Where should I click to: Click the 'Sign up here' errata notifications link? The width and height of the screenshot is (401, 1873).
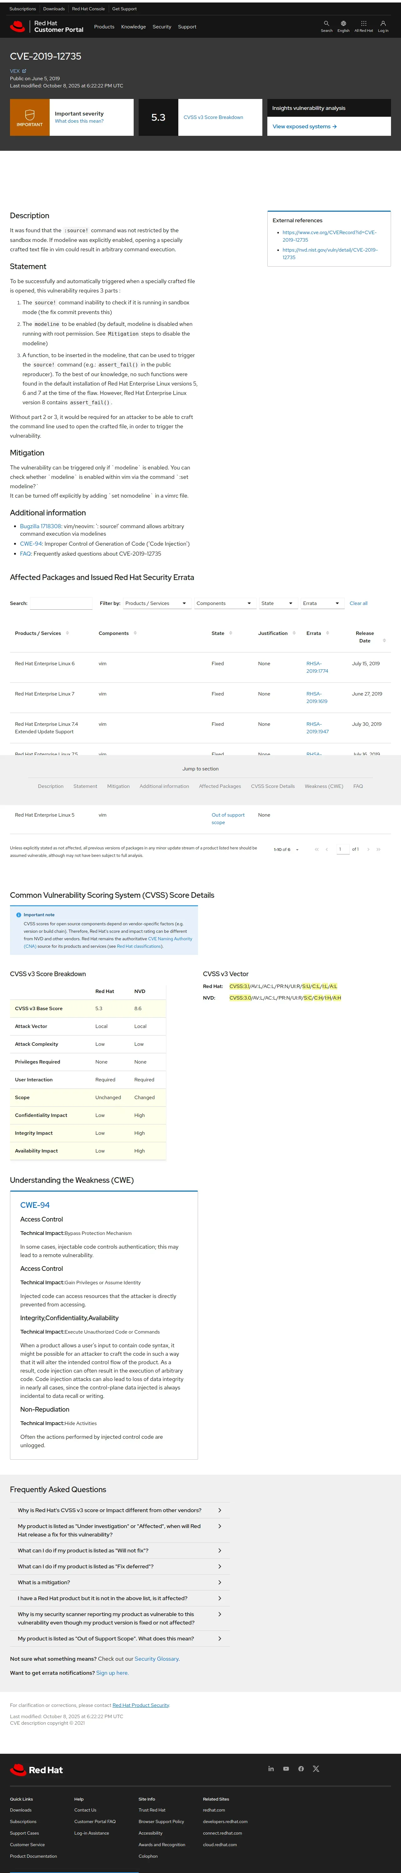(x=112, y=1673)
